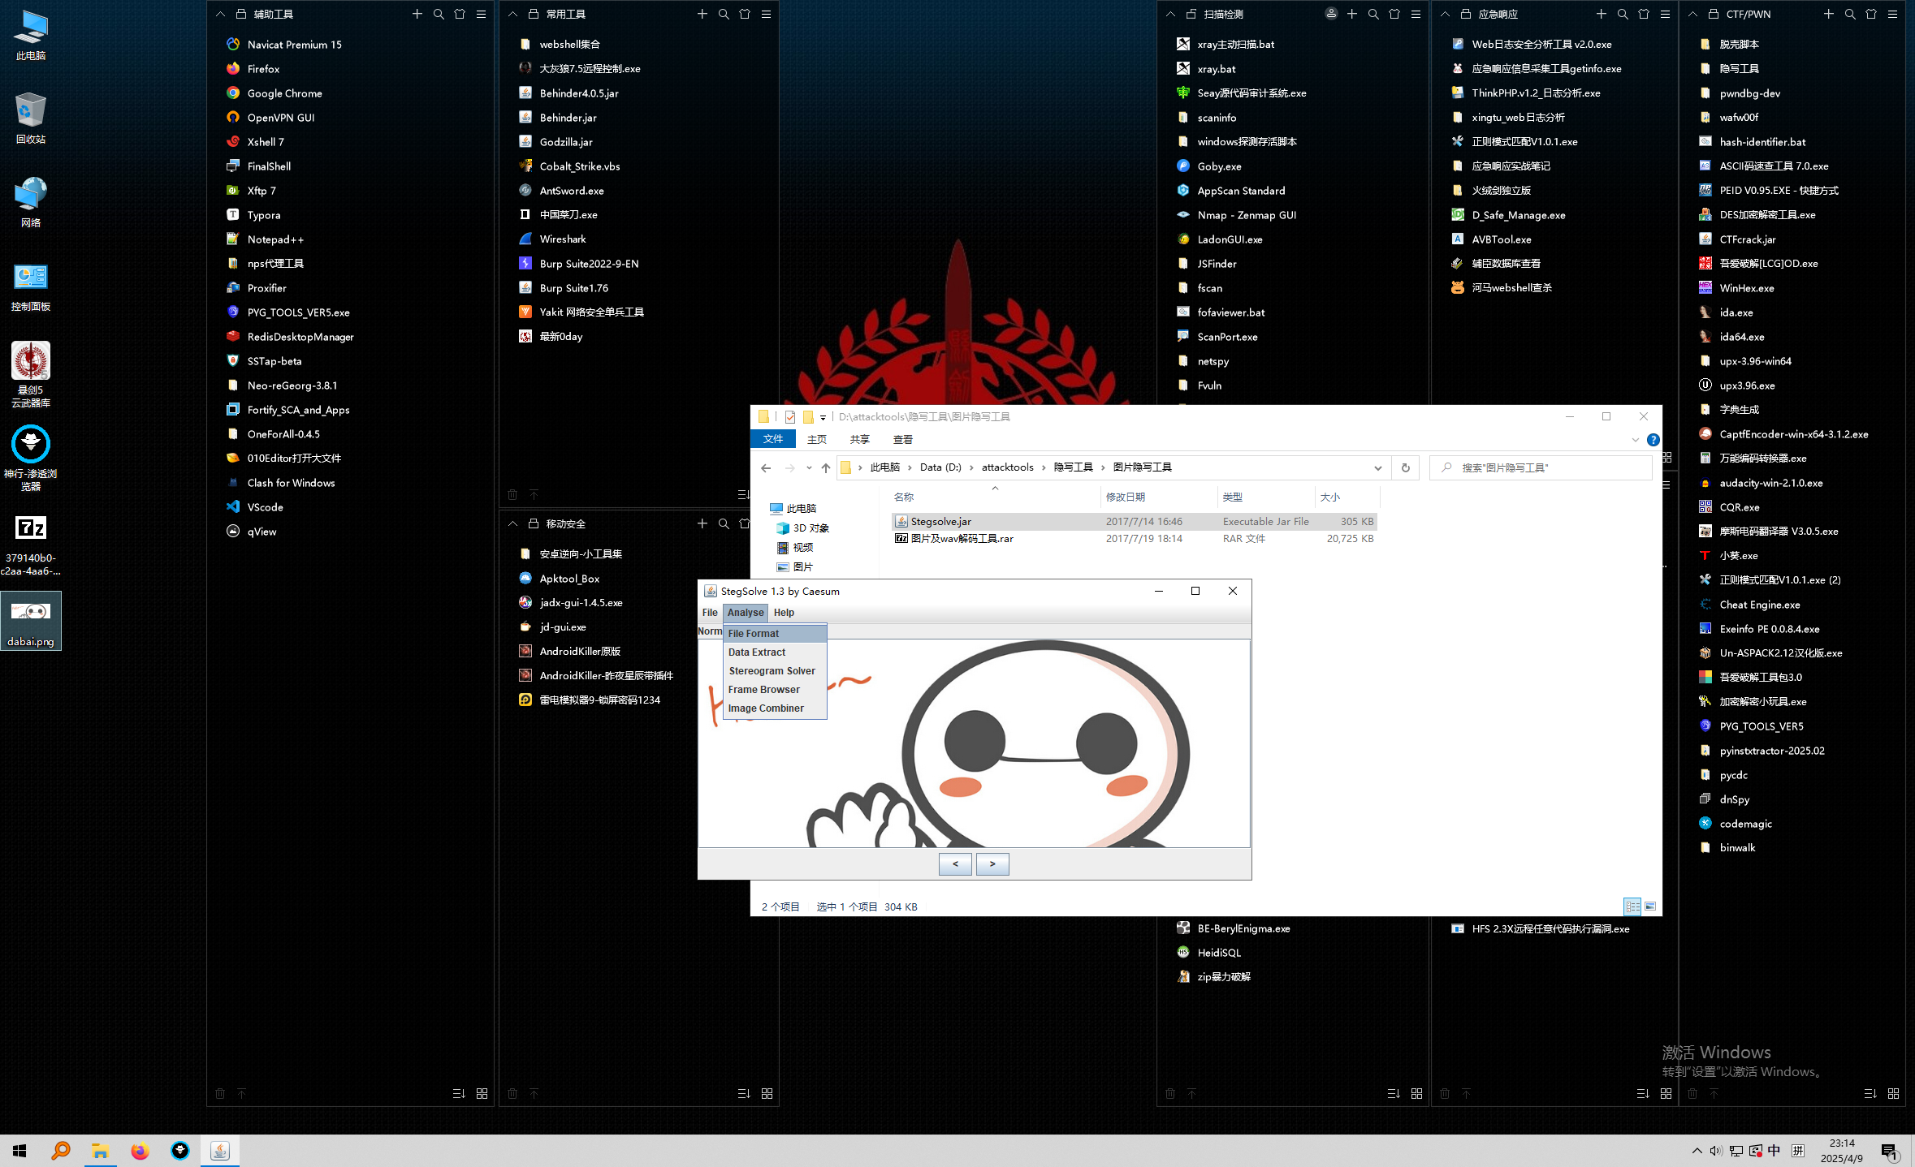Switch Explorer to details view
Screen dimensions: 1915x1167
[1632, 906]
